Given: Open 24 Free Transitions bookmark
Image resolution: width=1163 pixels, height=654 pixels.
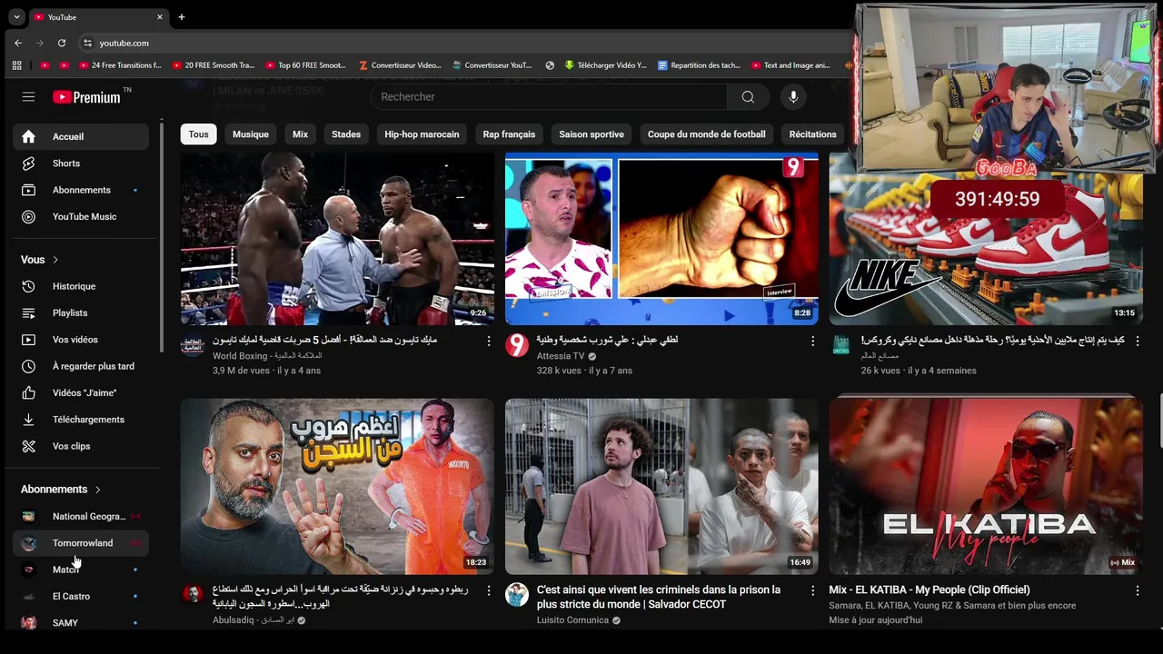Looking at the screenshot, I should pyautogui.click(x=120, y=65).
